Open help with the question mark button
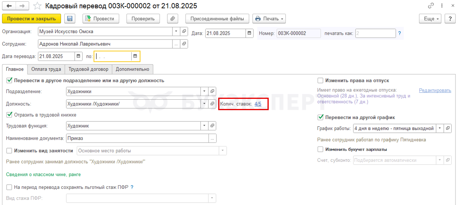457x205 pixels. [x=450, y=19]
